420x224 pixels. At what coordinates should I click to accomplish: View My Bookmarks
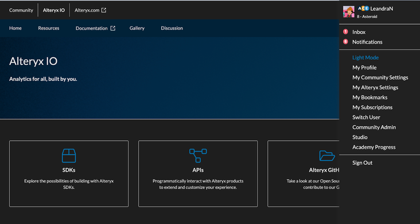(x=370, y=98)
